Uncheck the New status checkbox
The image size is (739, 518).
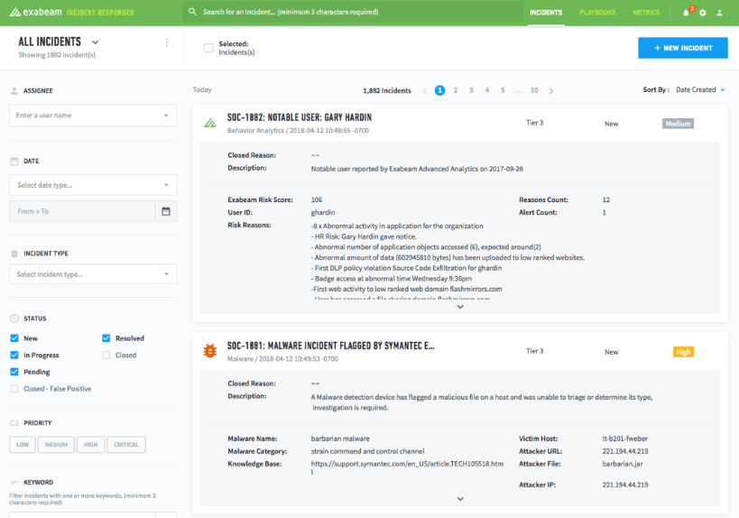click(x=14, y=338)
